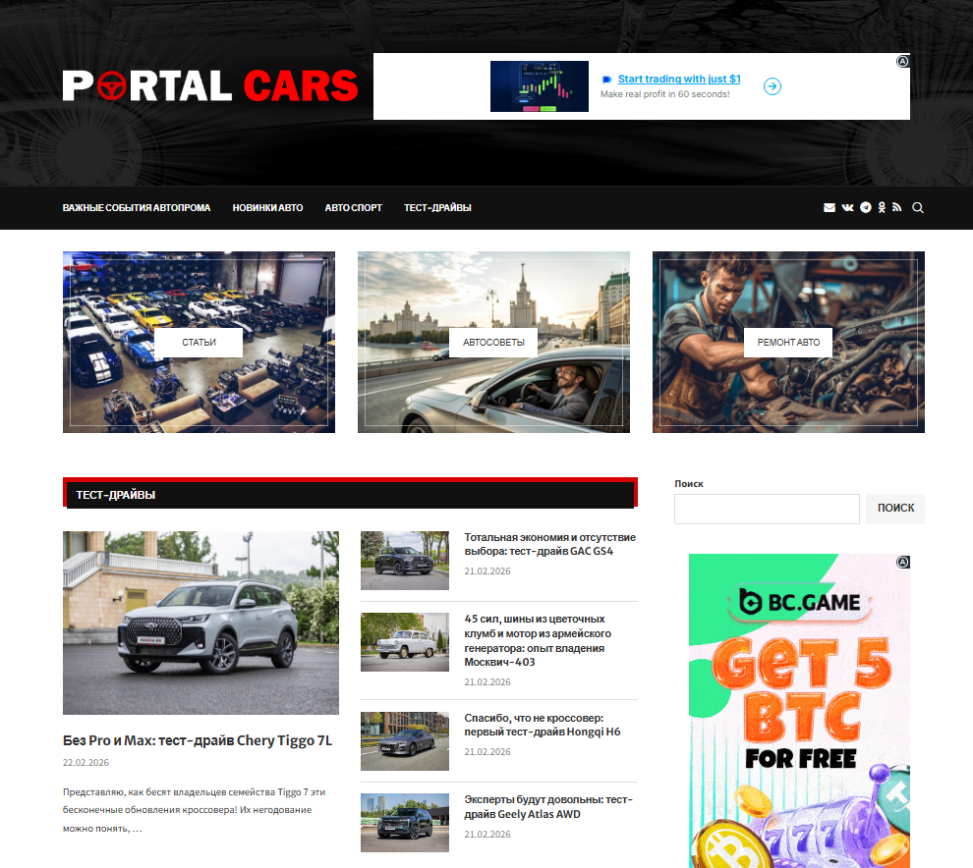This screenshot has width=973, height=868.
Task: Click 'Make real profit in 60 seconds!' text
Action: pos(664,94)
